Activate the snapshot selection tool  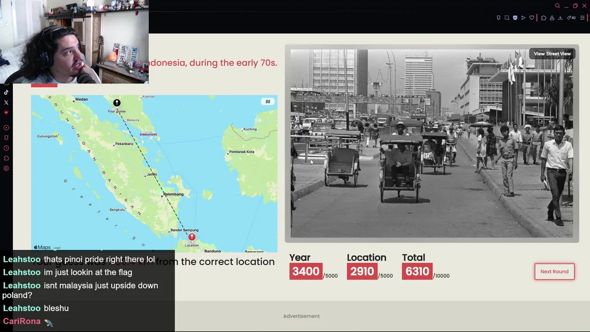pos(507,18)
